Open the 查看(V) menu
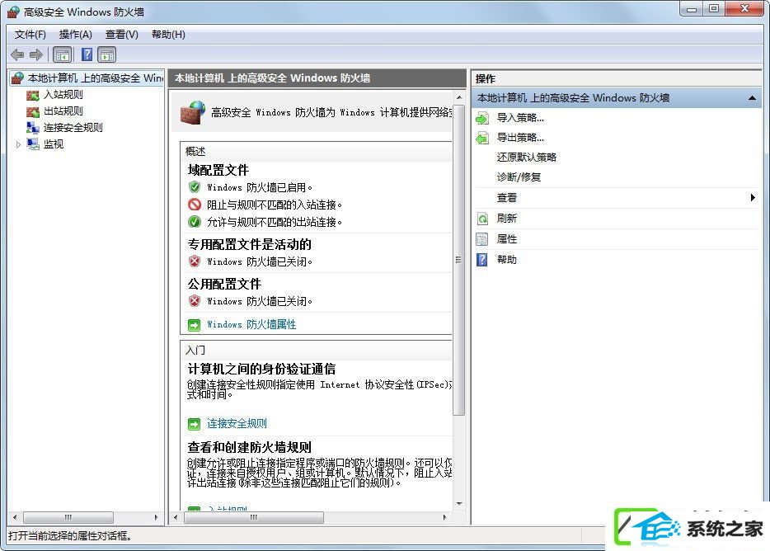Viewport: 770px width, 551px height. (122, 35)
